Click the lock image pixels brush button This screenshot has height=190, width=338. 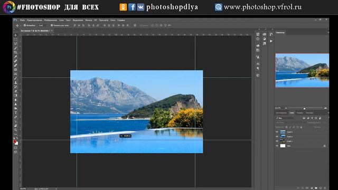(290, 127)
